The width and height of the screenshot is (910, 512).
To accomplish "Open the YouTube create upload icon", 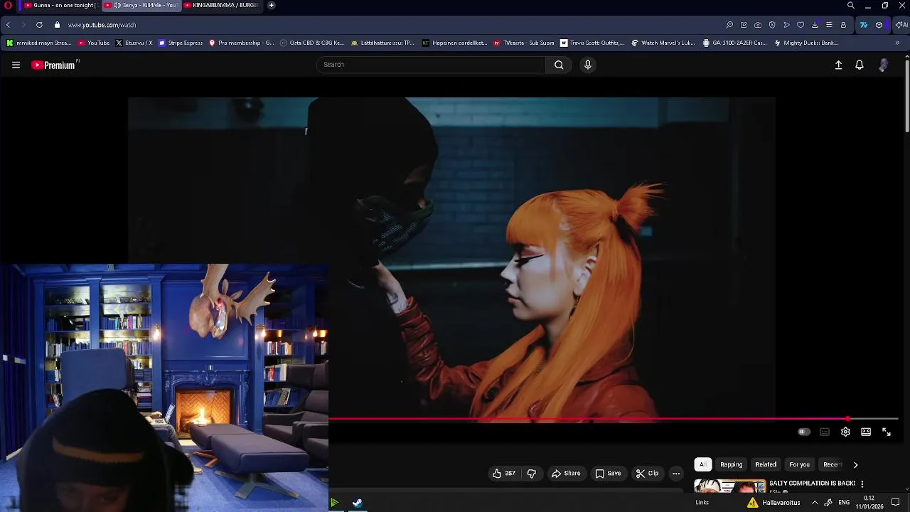I will (838, 65).
